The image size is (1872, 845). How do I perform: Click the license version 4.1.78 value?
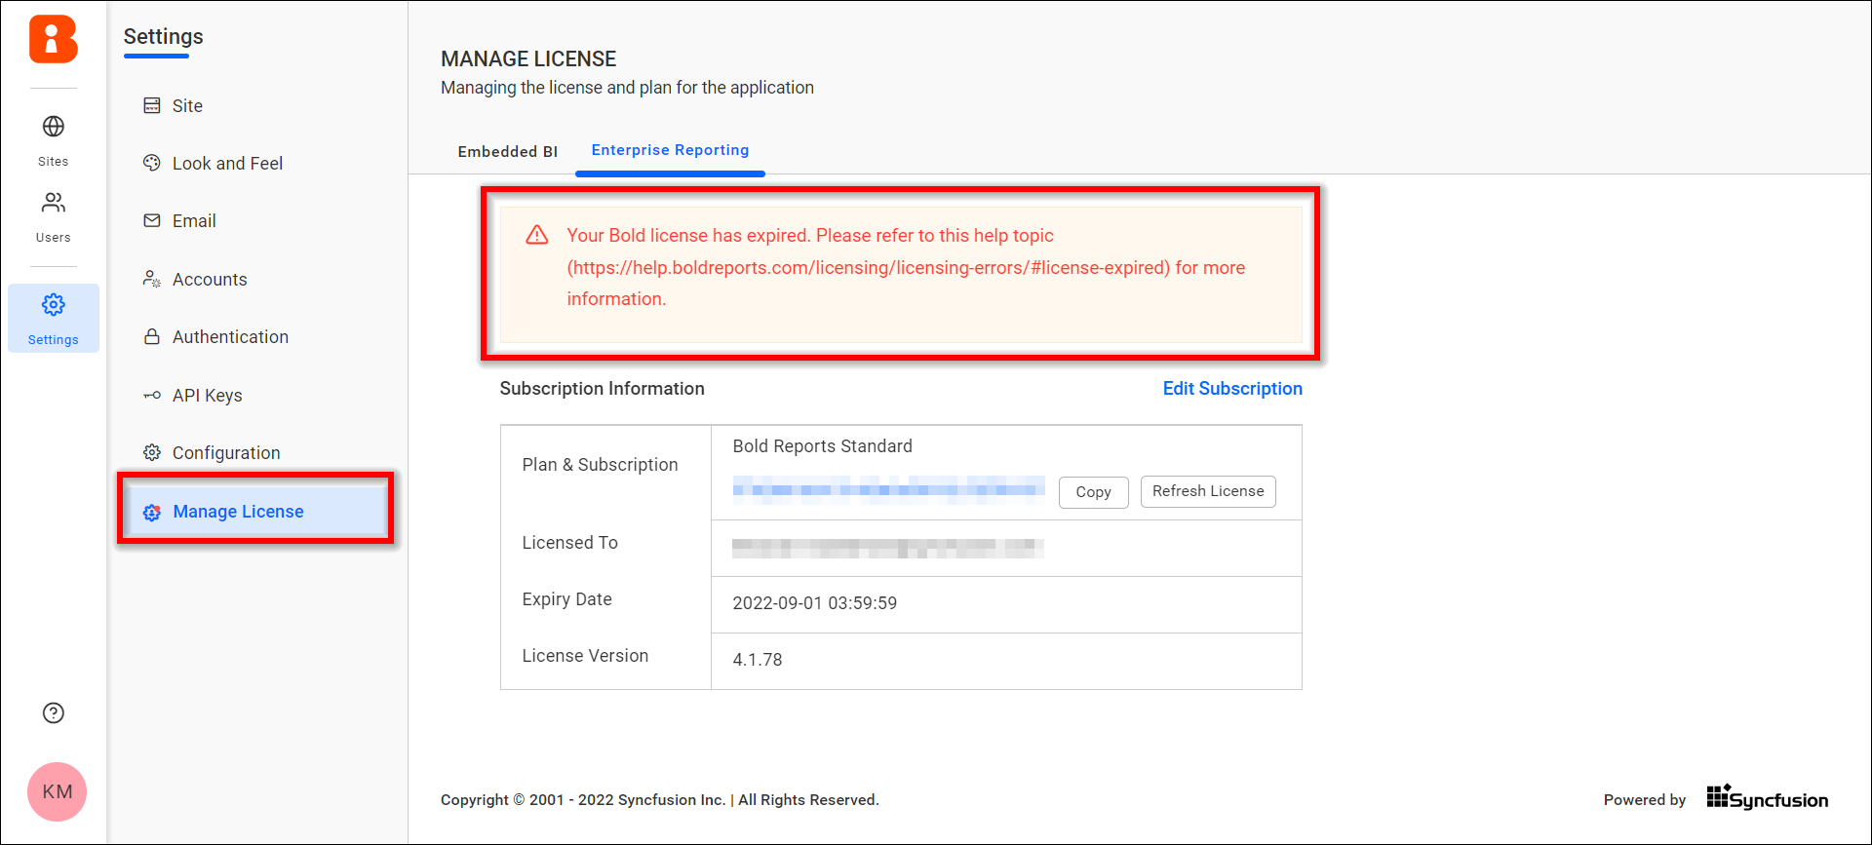757,660
